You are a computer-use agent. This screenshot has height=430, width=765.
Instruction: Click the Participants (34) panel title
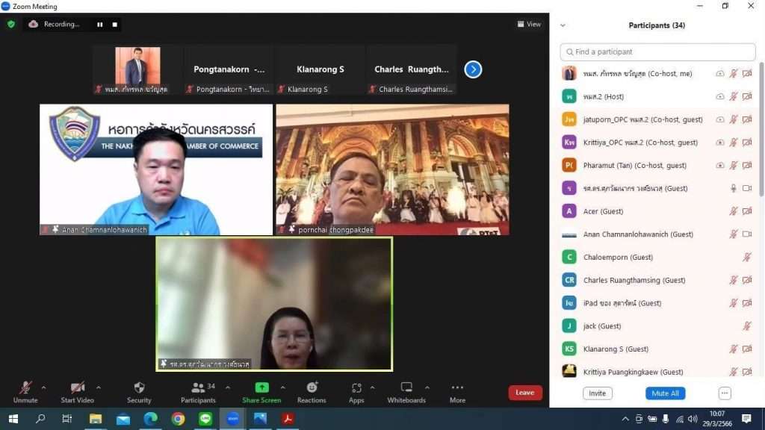pos(657,25)
